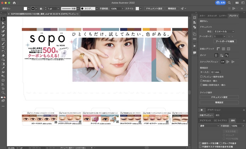
Task: Open the stroke weight 1 pt dropdown
Action: point(58,8)
